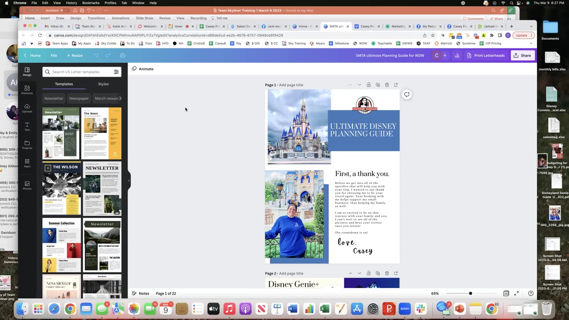The image size is (569, 320).
Task: Open the template search filter options
Action: [116, 72]
